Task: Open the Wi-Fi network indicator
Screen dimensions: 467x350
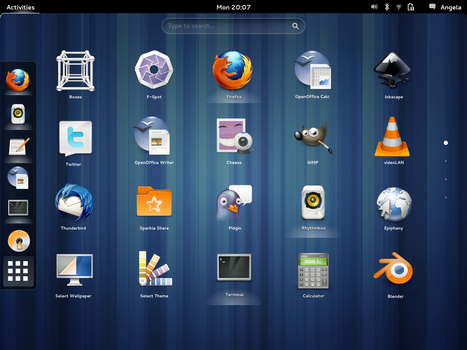Action: click(x=399, y=7)
